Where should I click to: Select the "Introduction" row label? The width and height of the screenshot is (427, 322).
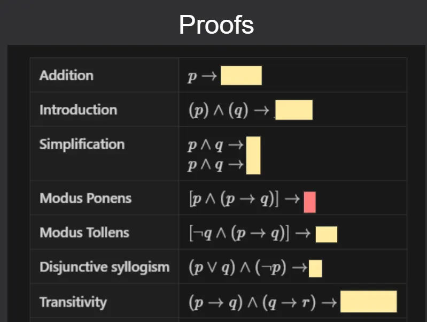point(78,110)
